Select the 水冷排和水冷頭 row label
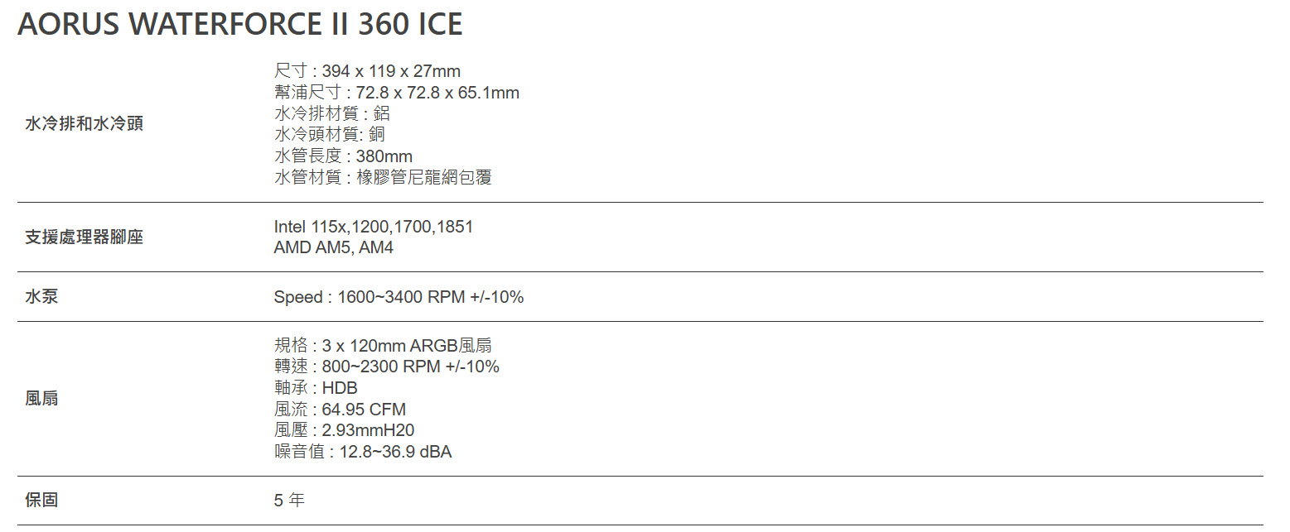The image size is (1290, 532). (x=84, y=124)
